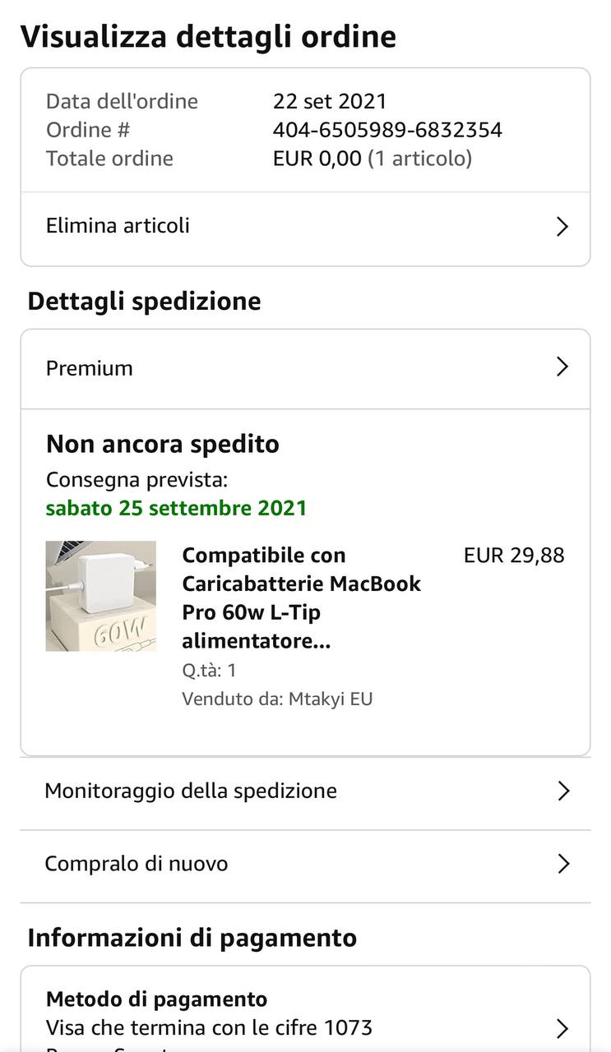Tap the arrow next to Monitoraggio della spedizione
The image size is (611, 1052).
(x=563, y=791)
